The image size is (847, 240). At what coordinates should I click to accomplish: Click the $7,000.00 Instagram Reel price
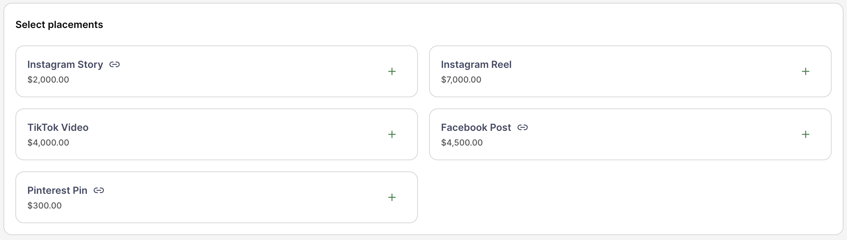(461, 80)
